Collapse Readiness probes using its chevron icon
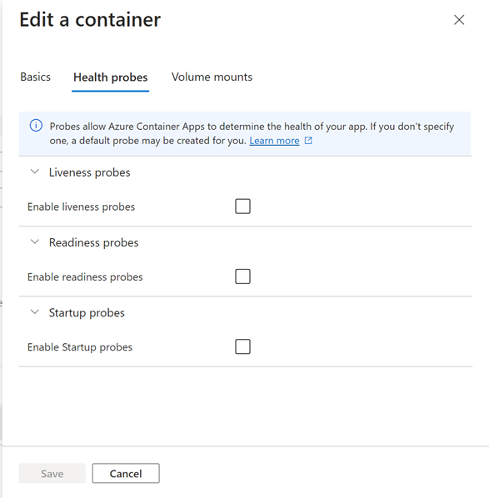 coord(35,242)
